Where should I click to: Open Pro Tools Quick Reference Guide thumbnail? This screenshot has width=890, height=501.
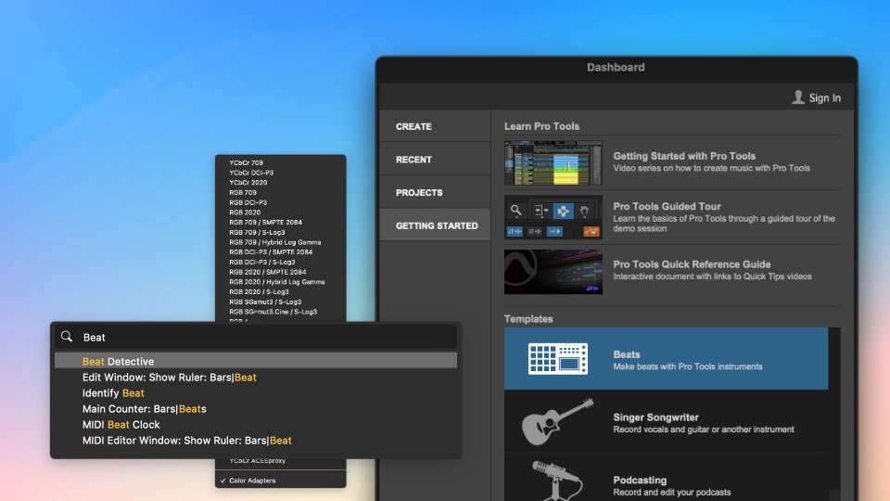click(x=553, y=272)
